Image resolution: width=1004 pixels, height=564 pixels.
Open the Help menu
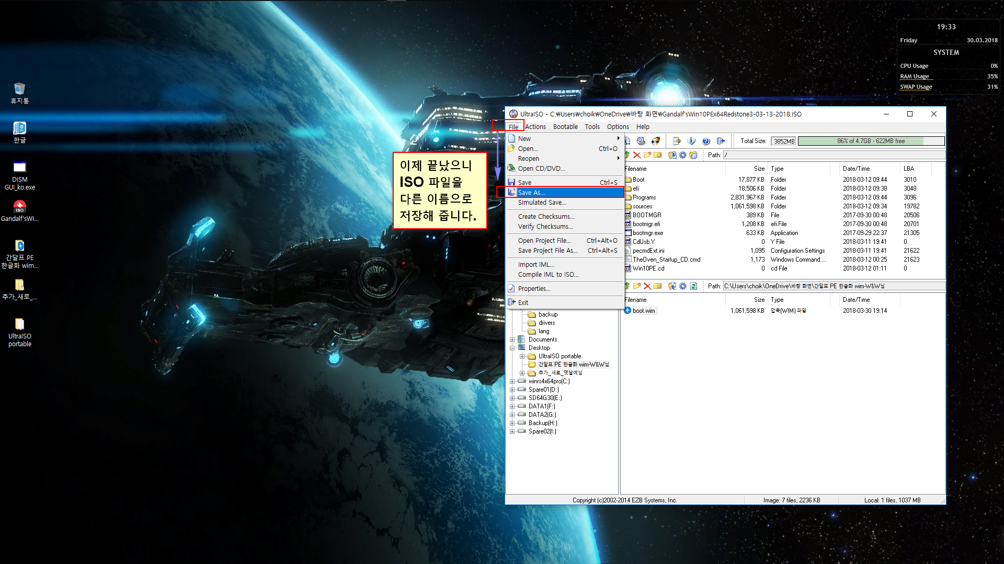coord(643,127)
